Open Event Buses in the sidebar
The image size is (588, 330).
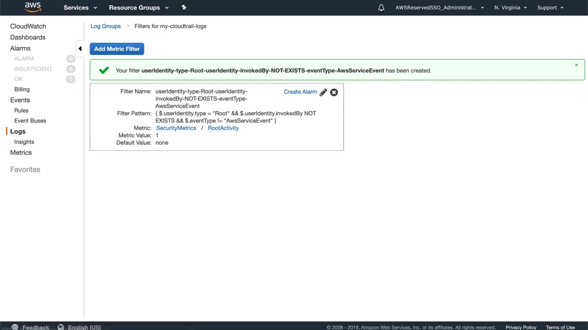point(30,121)
